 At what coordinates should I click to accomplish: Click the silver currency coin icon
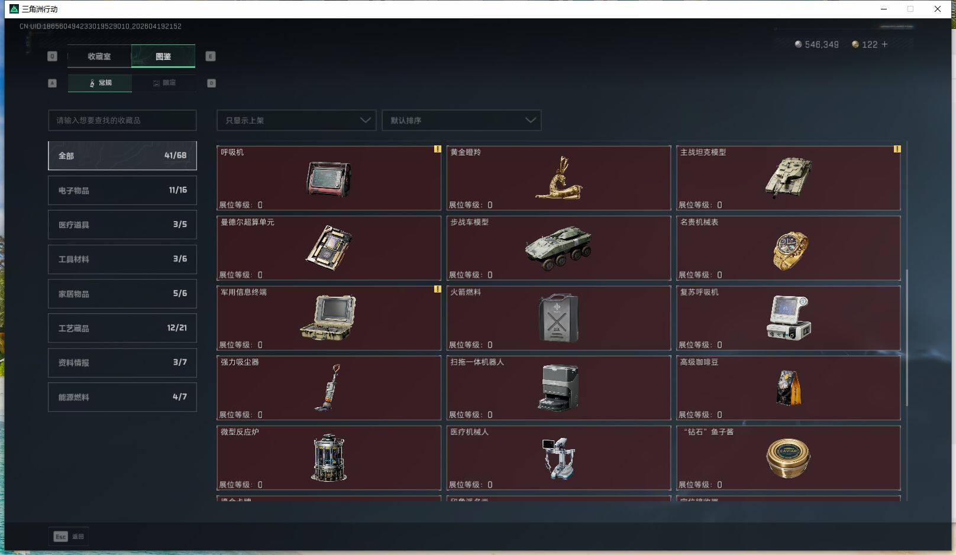[798, 44]
